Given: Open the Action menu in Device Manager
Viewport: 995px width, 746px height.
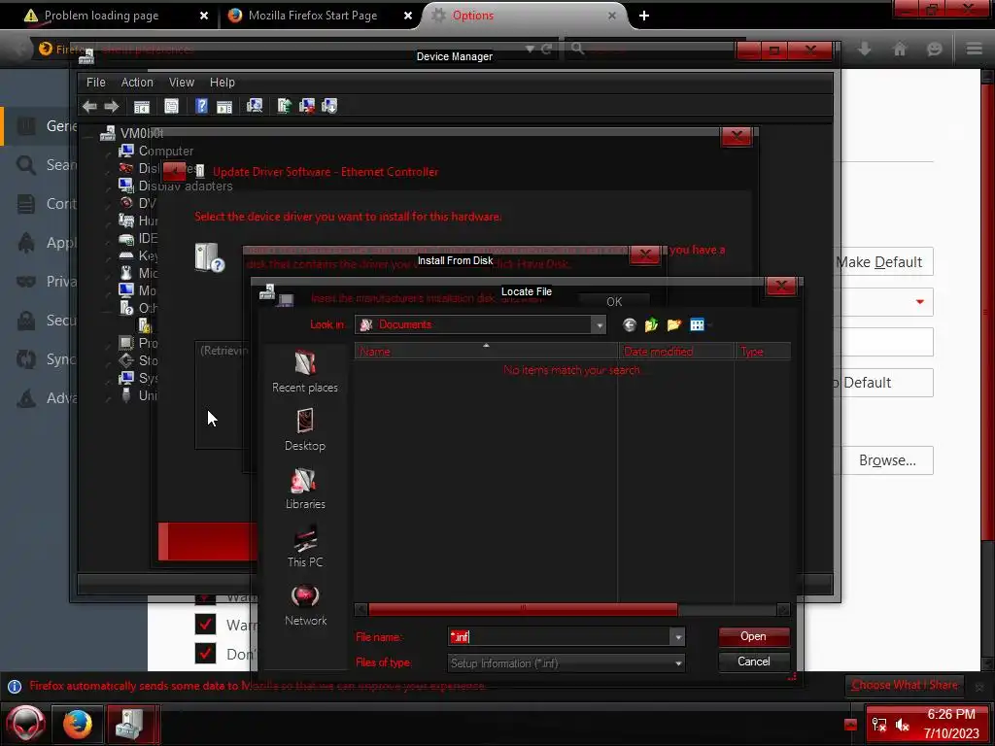Looking at the screenshot, I should (x=137, y=83).
